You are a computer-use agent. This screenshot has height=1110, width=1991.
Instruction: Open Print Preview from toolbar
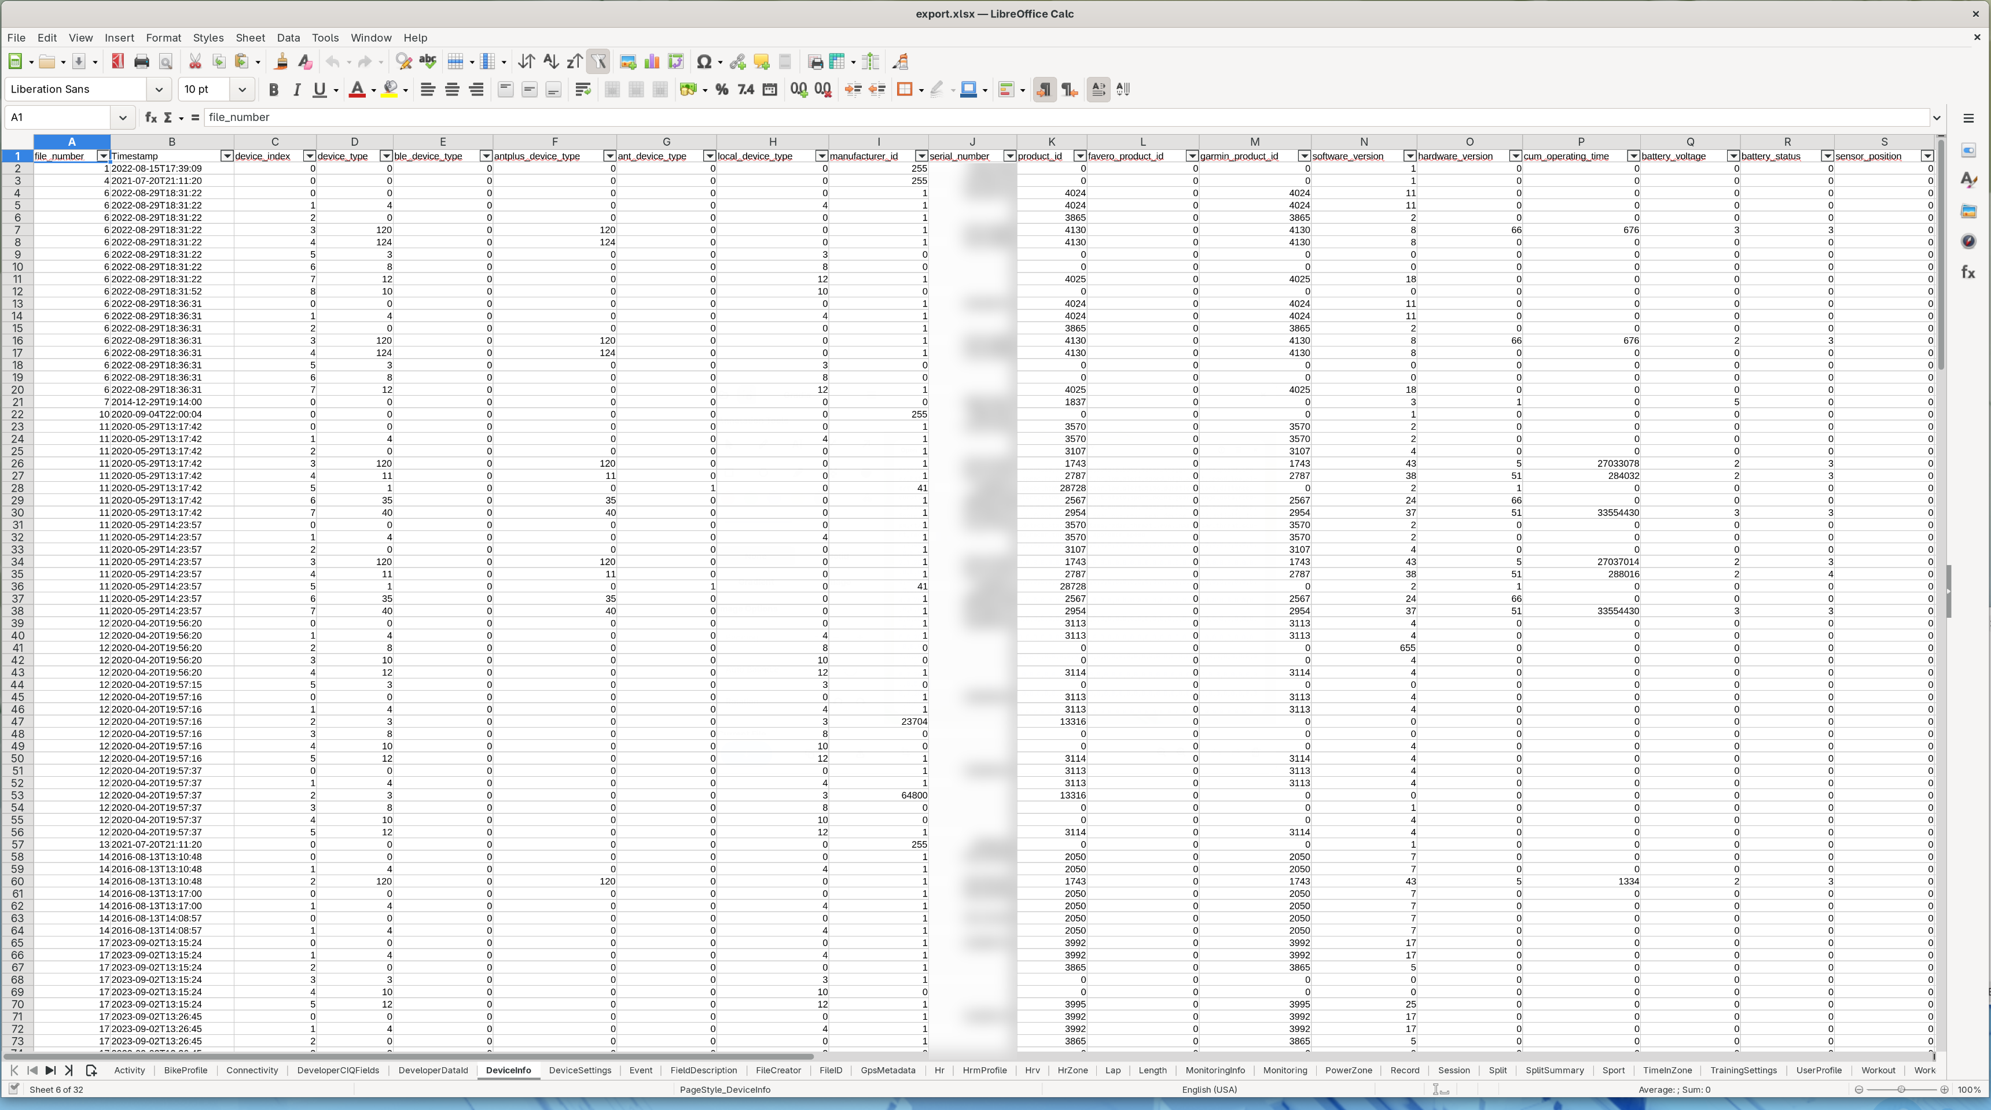click(166, 62)
